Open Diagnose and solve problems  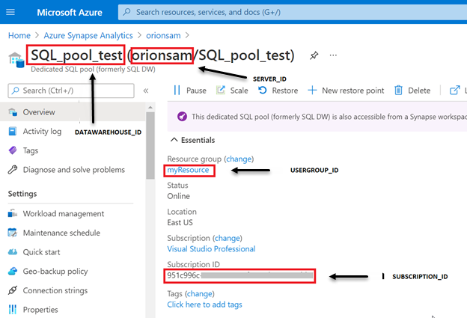(x=73, y=170)
